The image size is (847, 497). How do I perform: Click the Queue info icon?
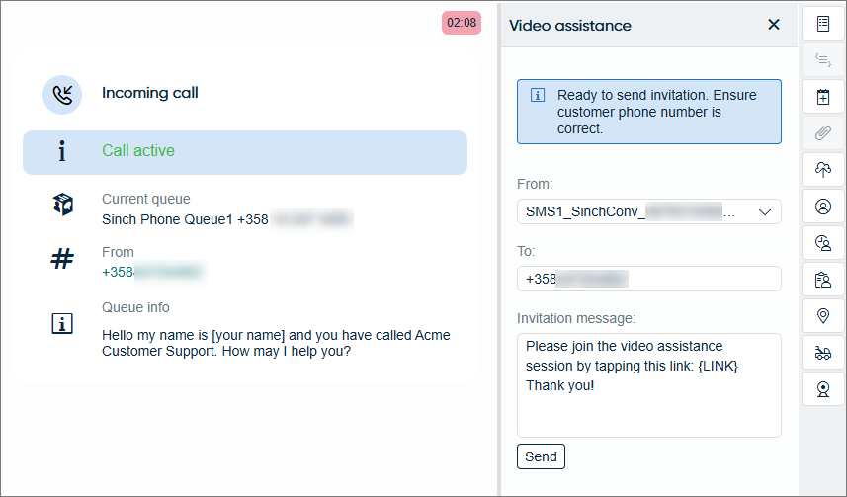tap(62, 323)
